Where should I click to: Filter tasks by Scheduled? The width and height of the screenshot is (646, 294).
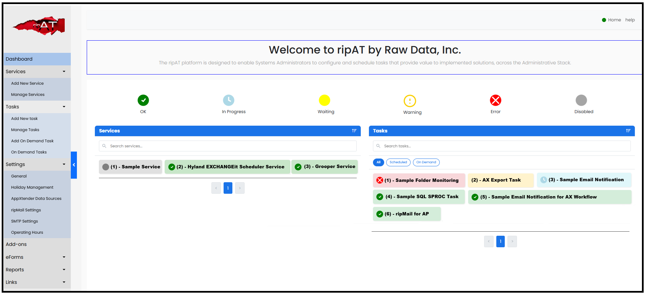click(x=398, y=162)
